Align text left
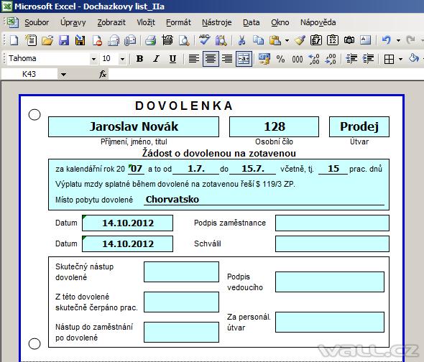The width and height of the screenshot is (424, 362). click(x=194, y=59)
